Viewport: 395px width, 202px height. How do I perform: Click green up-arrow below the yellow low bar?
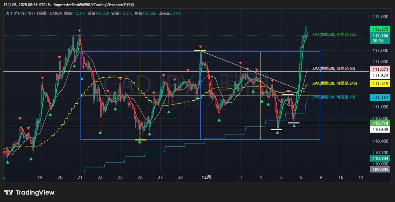(x=140, y=142)
